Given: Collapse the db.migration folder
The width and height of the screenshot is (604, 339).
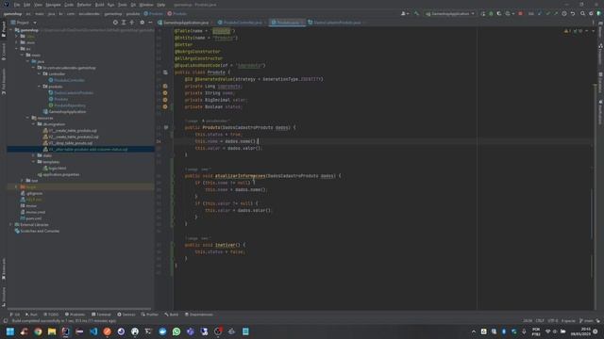Looking at the screenshot, I should tap(34, 124).
